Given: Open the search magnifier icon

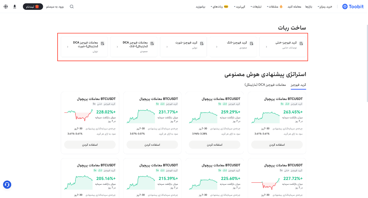Looking at the screenshot, I should pyautogui.click(x=72, y=6).
